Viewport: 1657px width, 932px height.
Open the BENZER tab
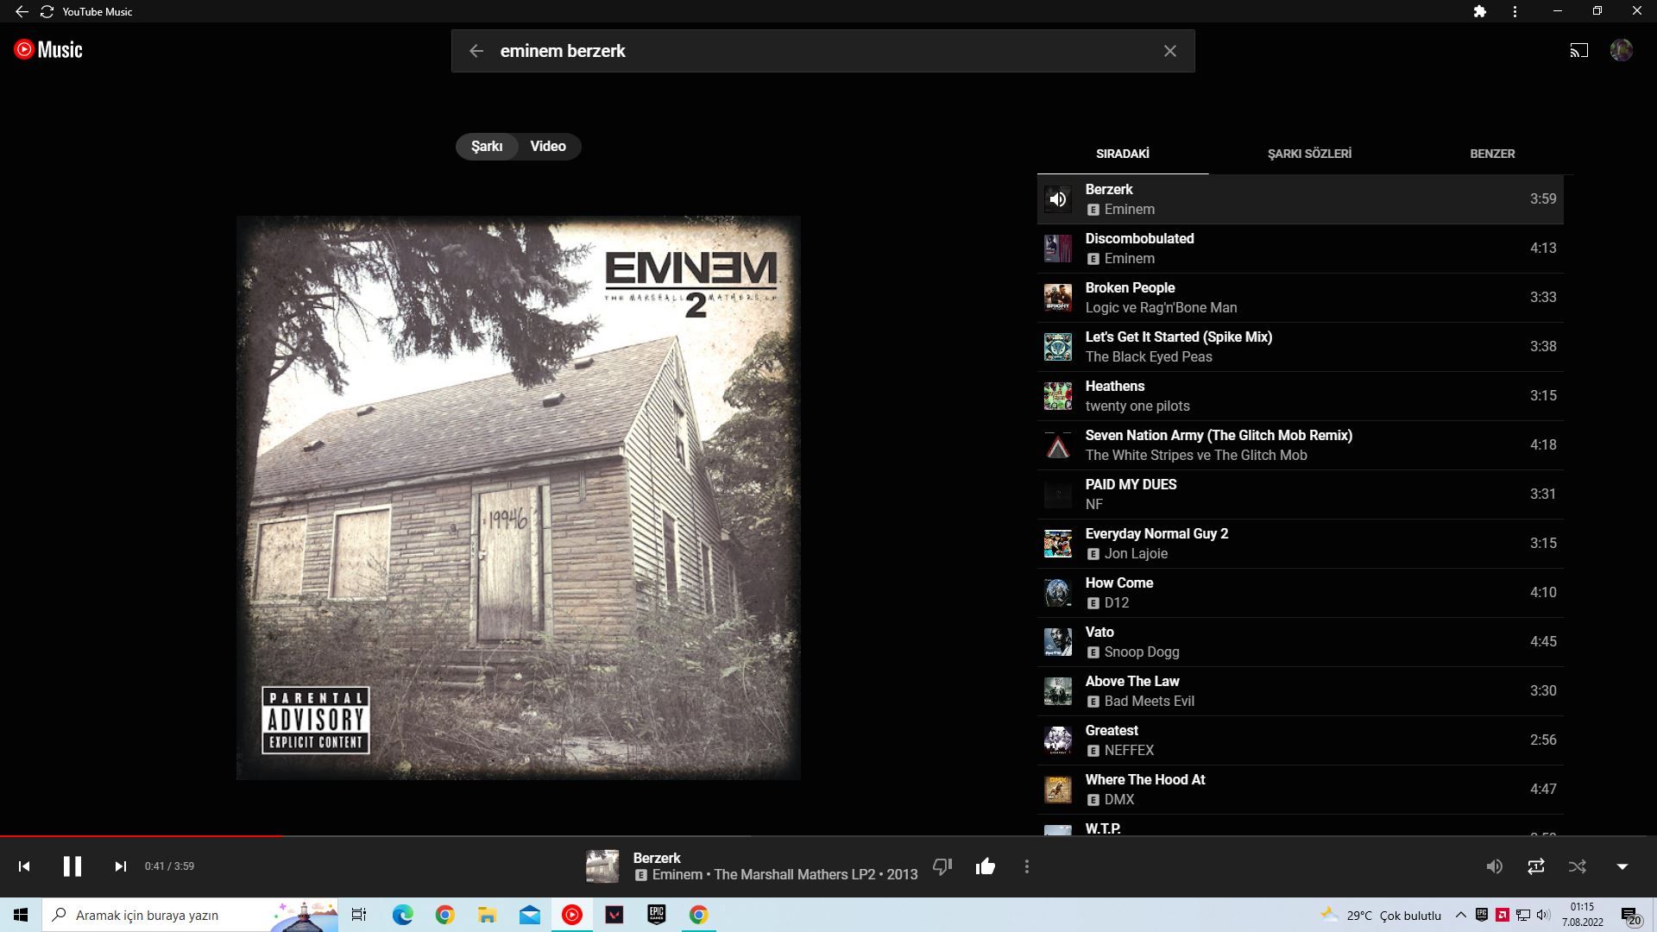click(x=1492, y=154)
